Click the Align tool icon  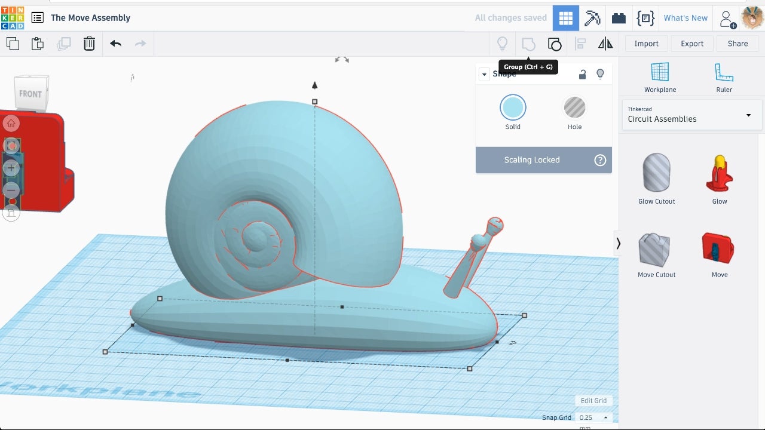pyautogui.click(x=580, y=44)
